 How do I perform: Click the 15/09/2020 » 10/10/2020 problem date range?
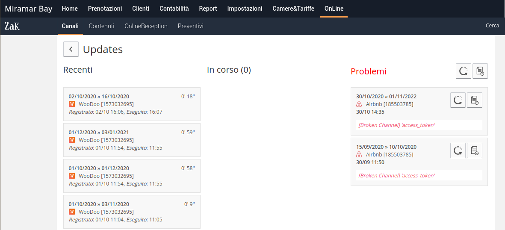tap(386, 147)
